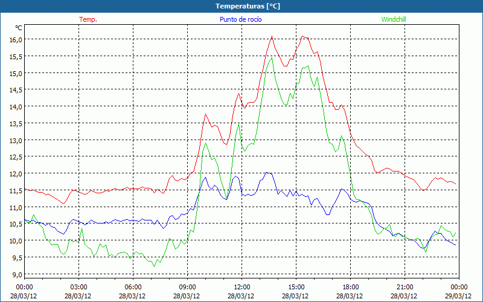The height and width of the screenshot is (302, 483).
Task: Click the '09:00' time axis label
Action: pos(187,288)
